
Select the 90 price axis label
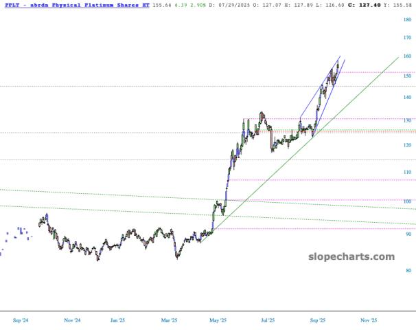click(408, 234)
